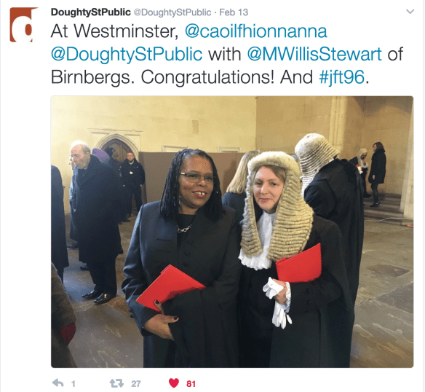Click the retweet count of 27
The image size is (425, 392).
click(x=136, y=383)
